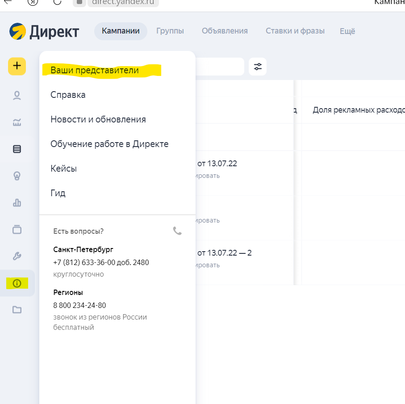Screen dimensions: 405x404
Task: Open Кейсы menu item
Action: click(x=63, y=168)
